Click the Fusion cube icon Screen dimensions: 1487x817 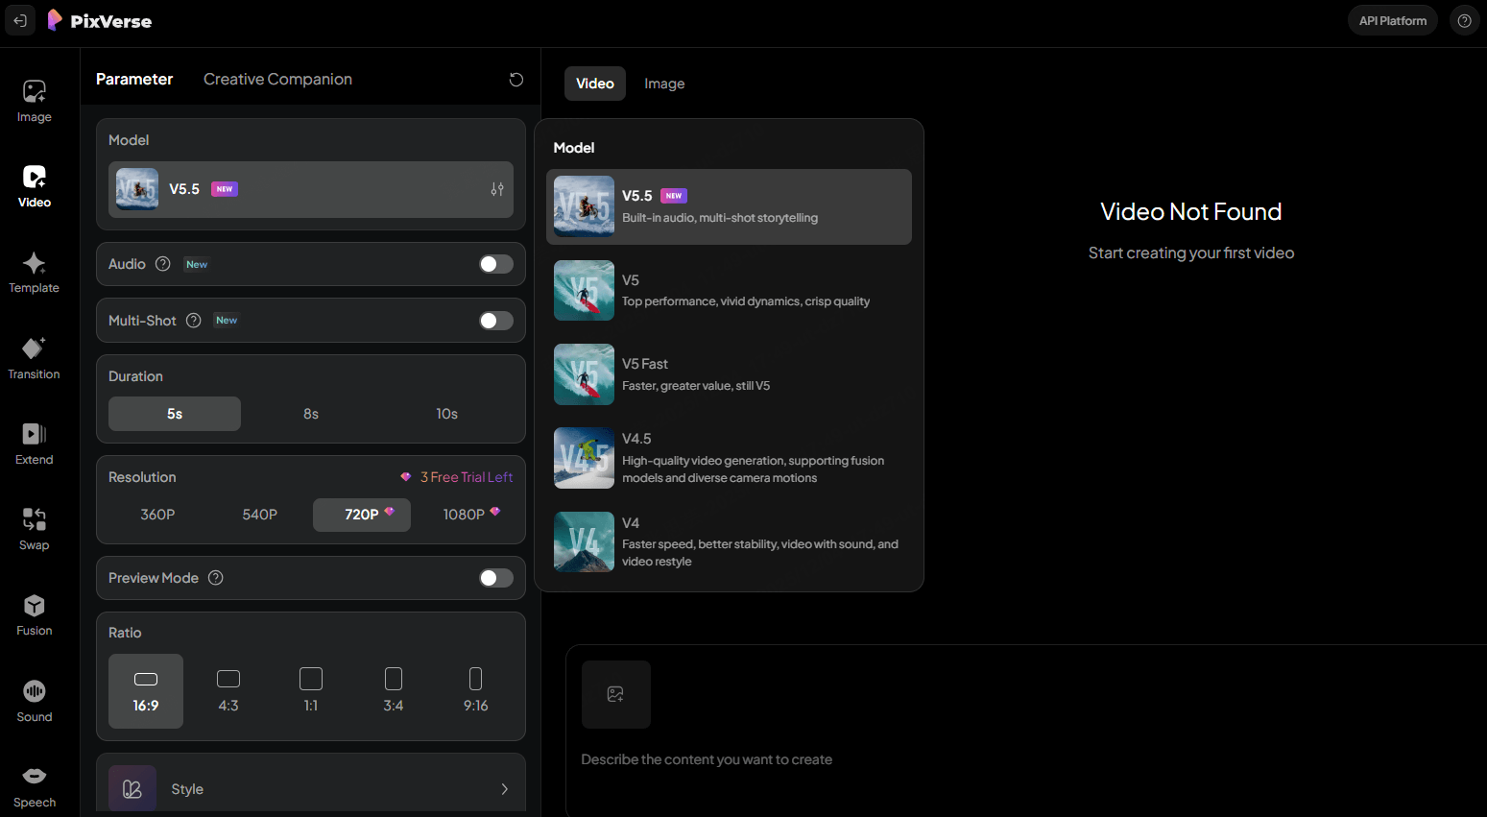[34, 606]
